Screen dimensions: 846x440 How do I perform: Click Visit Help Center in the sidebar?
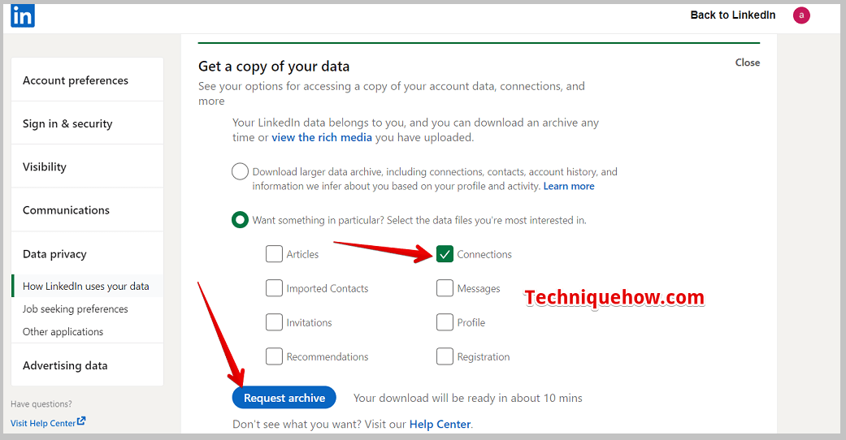pos(43,423)
